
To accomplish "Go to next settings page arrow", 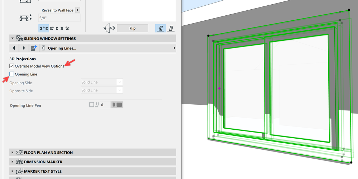I will tap(24, 48).
